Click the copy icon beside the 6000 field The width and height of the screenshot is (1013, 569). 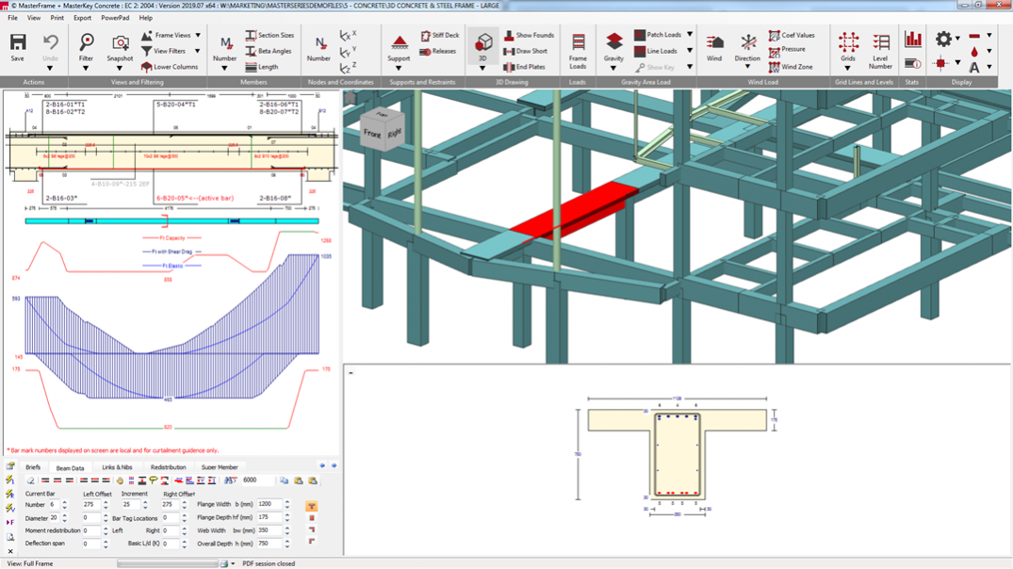[x=285, y=480]
